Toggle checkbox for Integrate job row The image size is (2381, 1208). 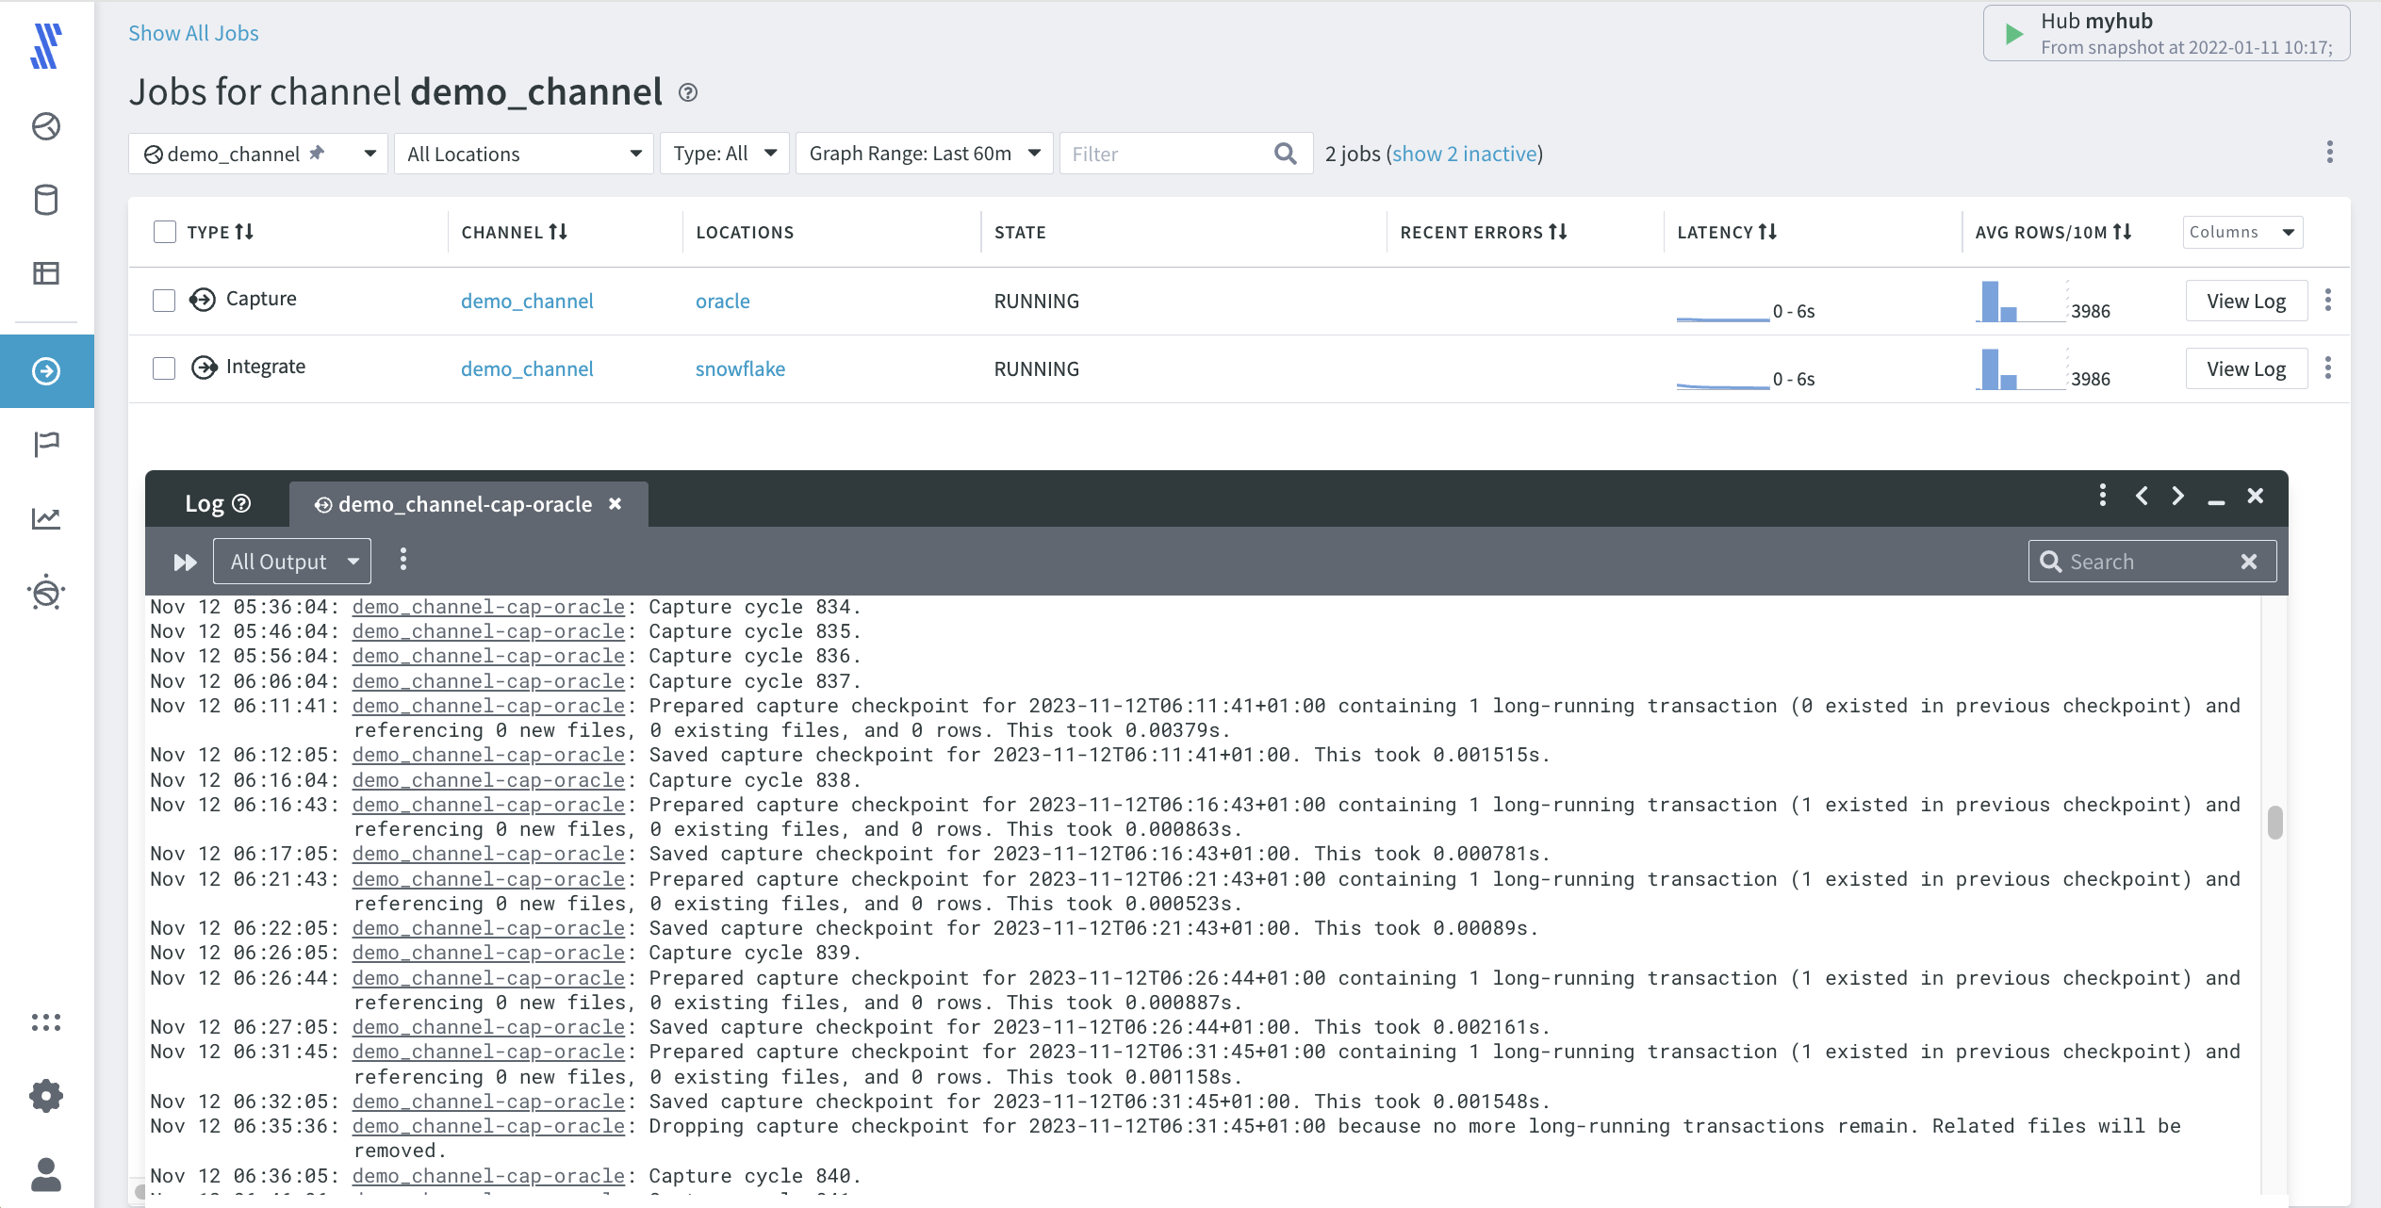click(x=165, y=367)
